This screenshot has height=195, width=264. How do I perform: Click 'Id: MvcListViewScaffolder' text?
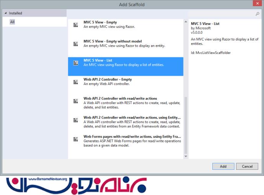[211, 53]
